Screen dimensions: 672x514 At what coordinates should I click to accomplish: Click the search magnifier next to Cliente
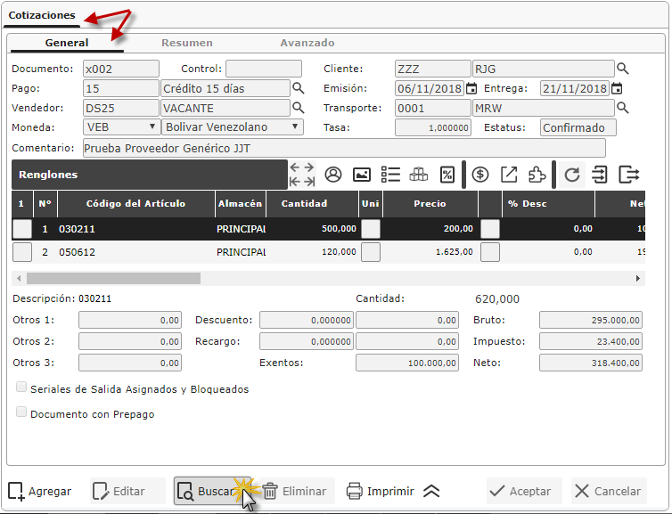[x=623, y=69]
